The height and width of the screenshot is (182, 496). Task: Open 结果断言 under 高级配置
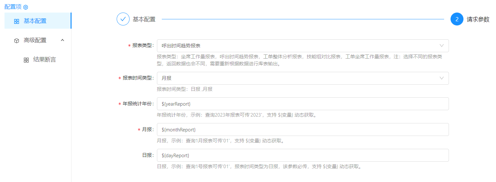point(44,60)
